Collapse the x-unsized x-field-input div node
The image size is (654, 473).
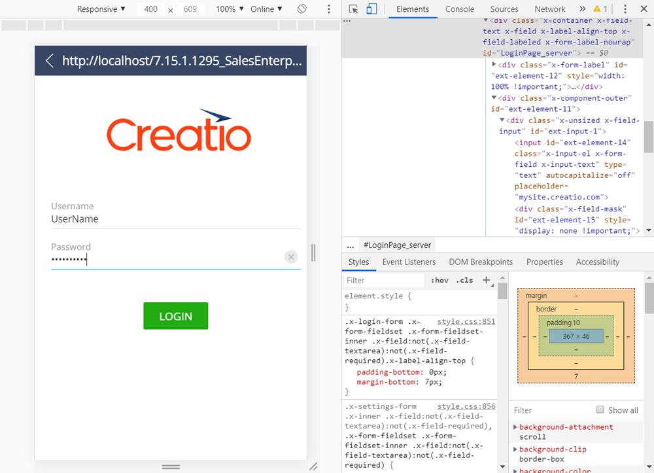502,120
